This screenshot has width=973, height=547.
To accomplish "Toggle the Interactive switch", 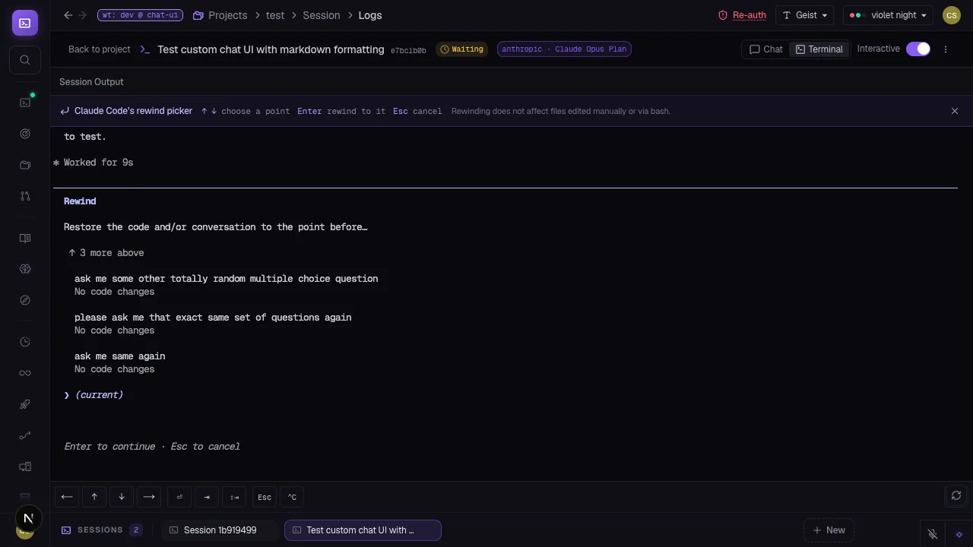I will (x=918, y=49).
